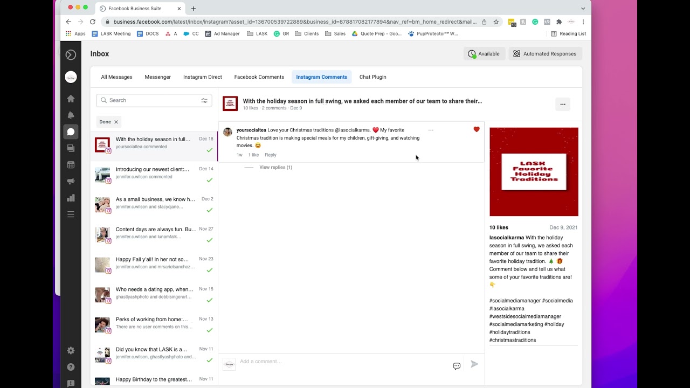
Task: Open Automated Responses
Action: pos(545,54)
